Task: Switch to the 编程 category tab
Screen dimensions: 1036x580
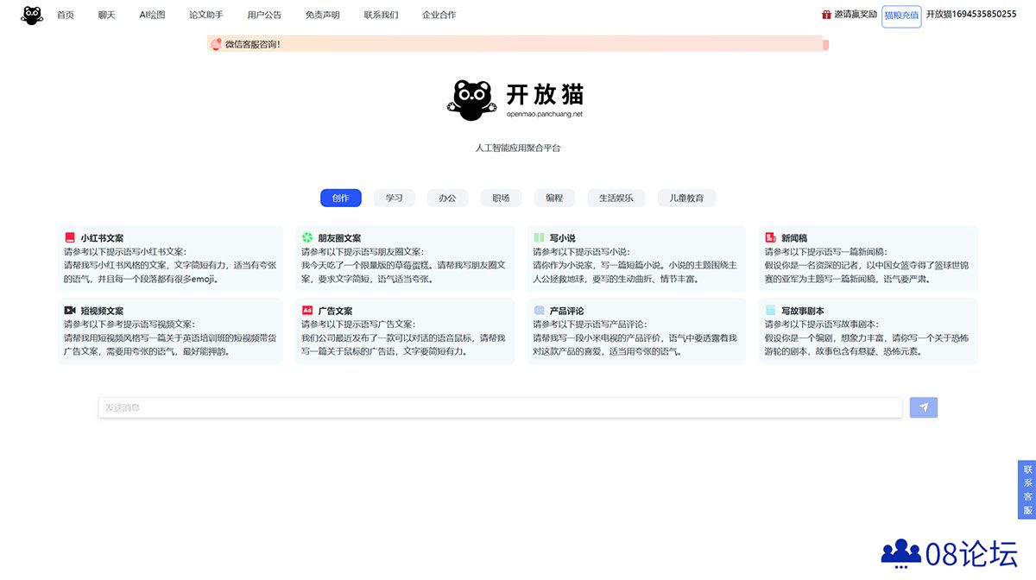Action: tap(554, 198)
